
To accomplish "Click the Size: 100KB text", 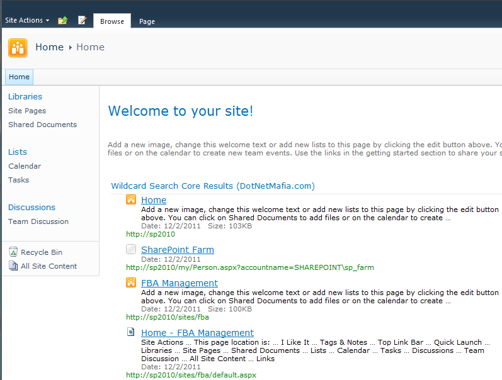I will pos(230,309).
